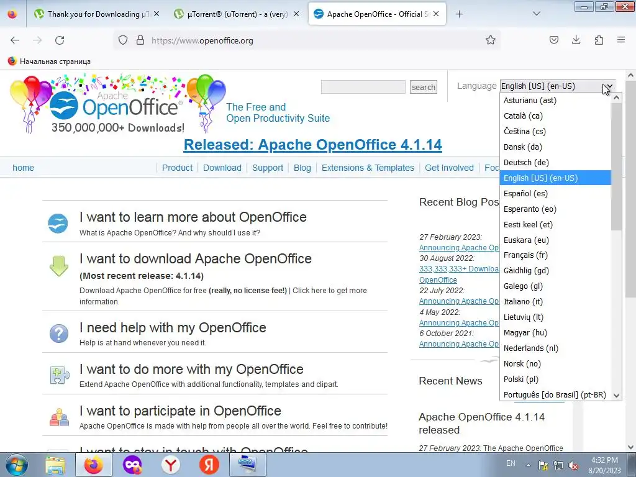Open Yandex Browser taskbar icon

[171, 465]
